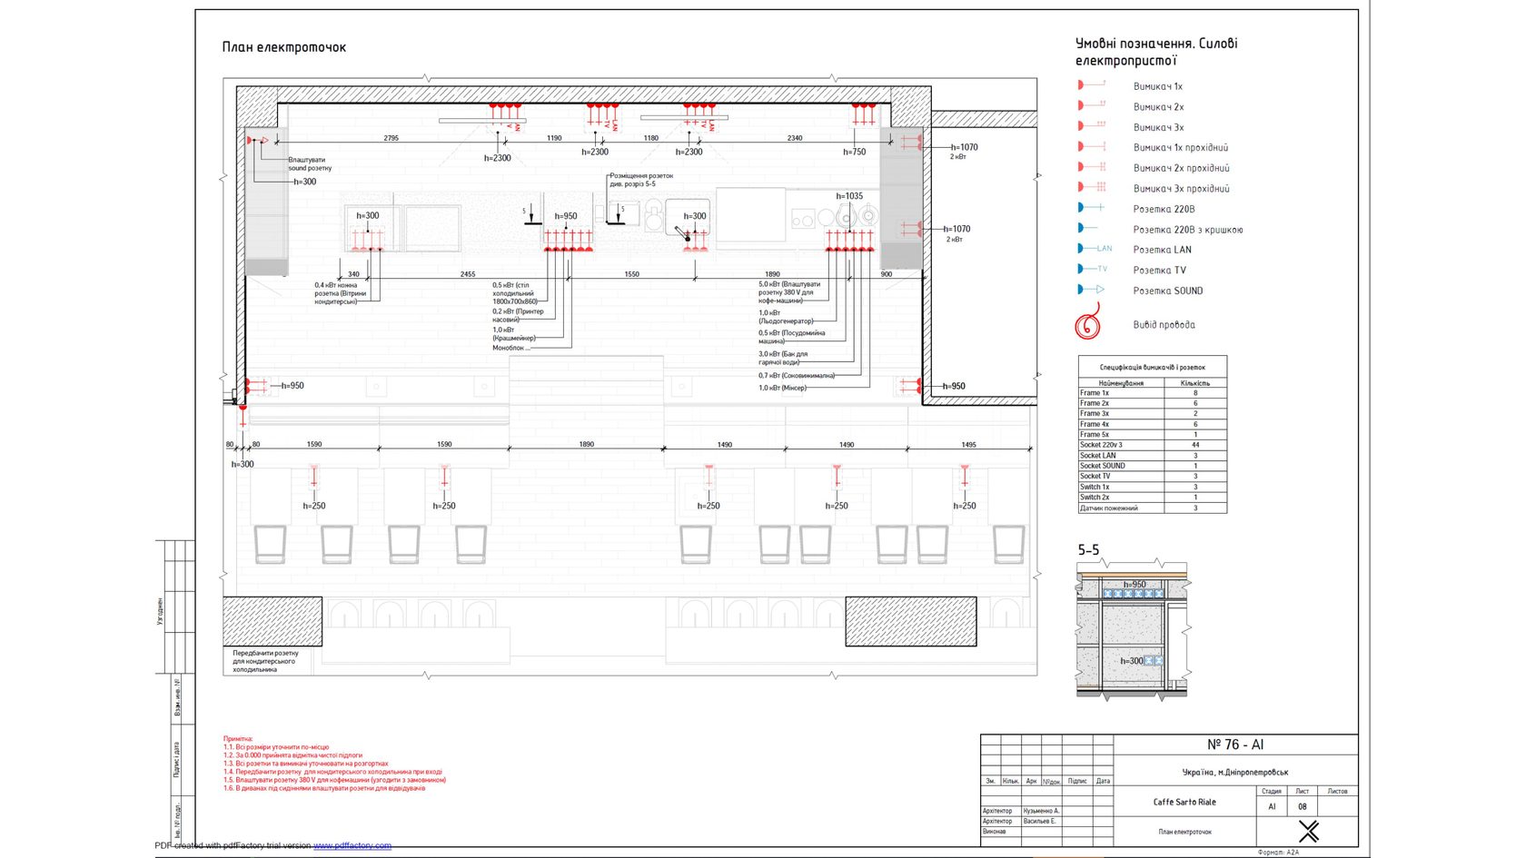Click the 'Розетка SOUND' legend label
Screen dimensions: 1526x858
(x=1168, y=291)
